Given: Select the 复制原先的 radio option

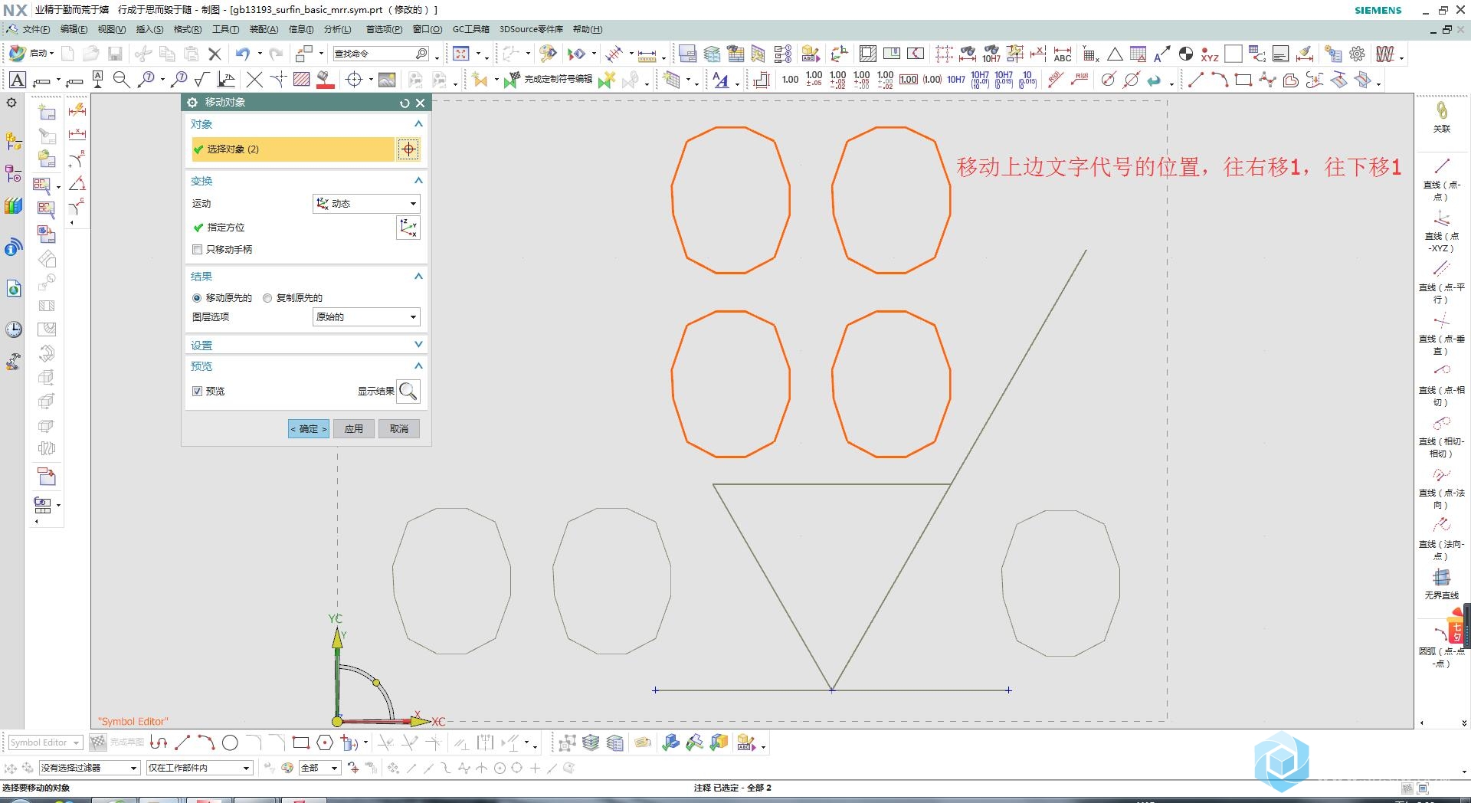Looking at the screenshot, I should [x=267, y=298].
